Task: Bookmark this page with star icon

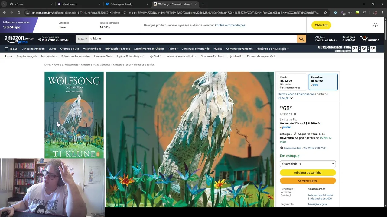Action: click(x=325, y=13)
